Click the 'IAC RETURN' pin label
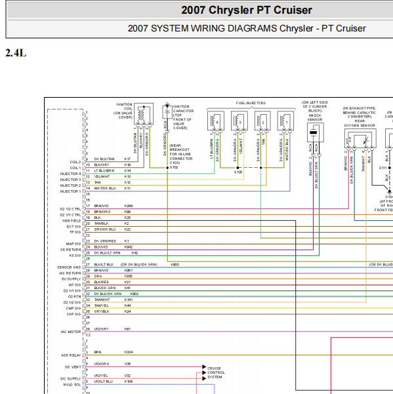Screen dimensions: 393x394 [x=70, y=273]
